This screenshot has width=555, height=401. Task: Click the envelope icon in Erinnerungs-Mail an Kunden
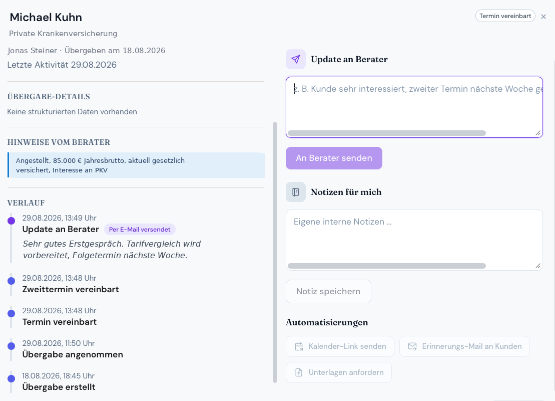(412, 346)
